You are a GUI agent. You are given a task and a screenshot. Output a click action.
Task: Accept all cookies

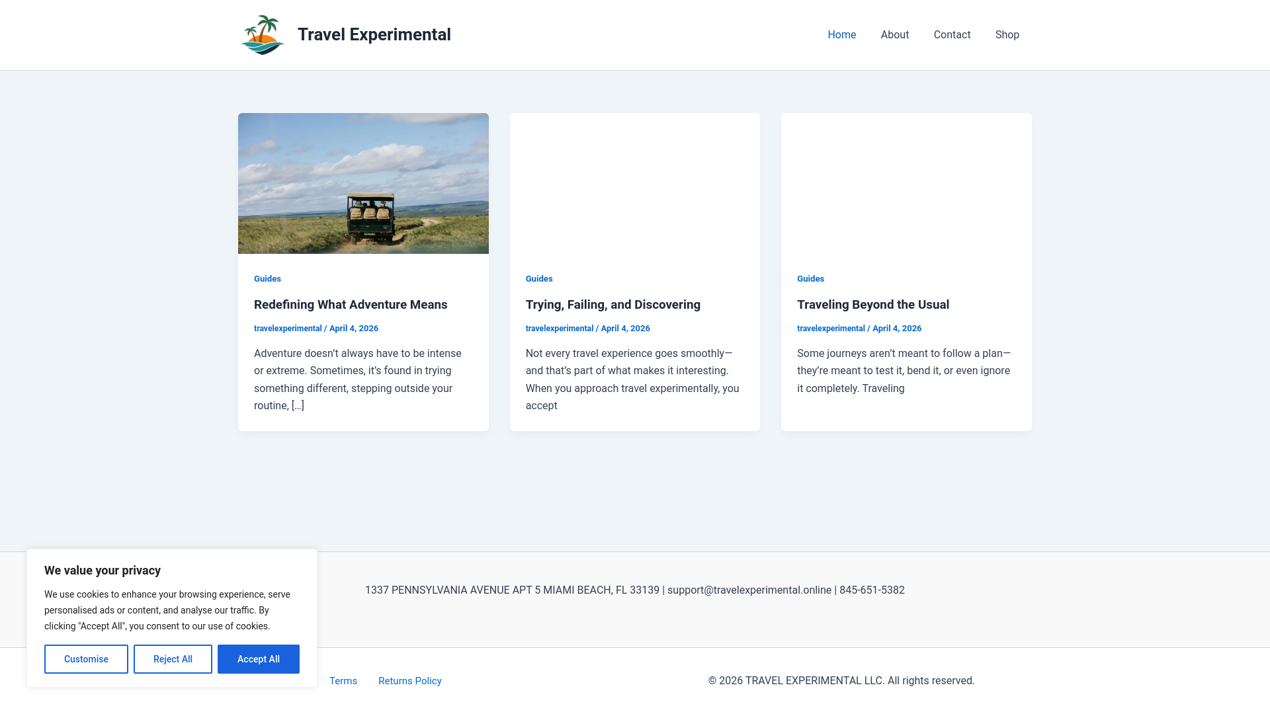click(258, 659)
